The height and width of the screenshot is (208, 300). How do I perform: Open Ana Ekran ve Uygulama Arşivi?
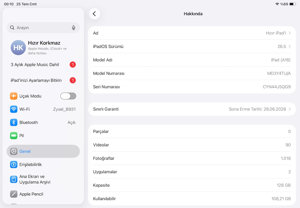[x=43, y=179]
